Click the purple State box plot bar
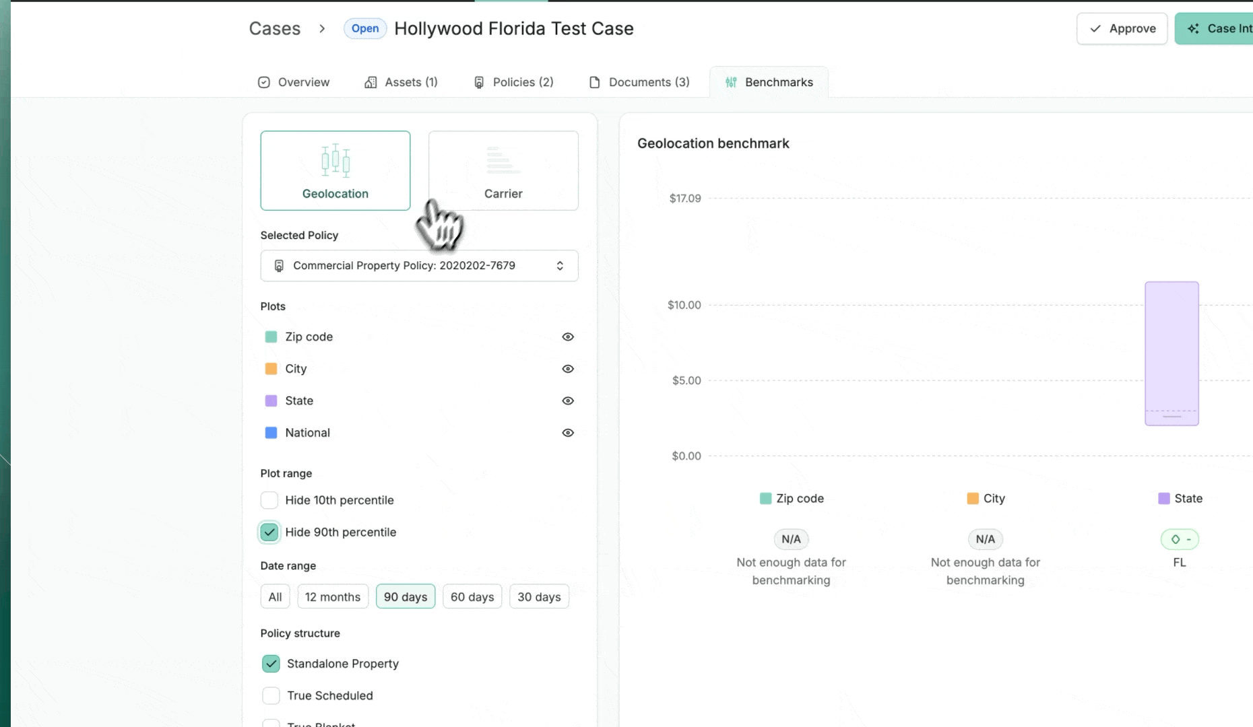This screenshot has height=727, width=1253. 1171,353
